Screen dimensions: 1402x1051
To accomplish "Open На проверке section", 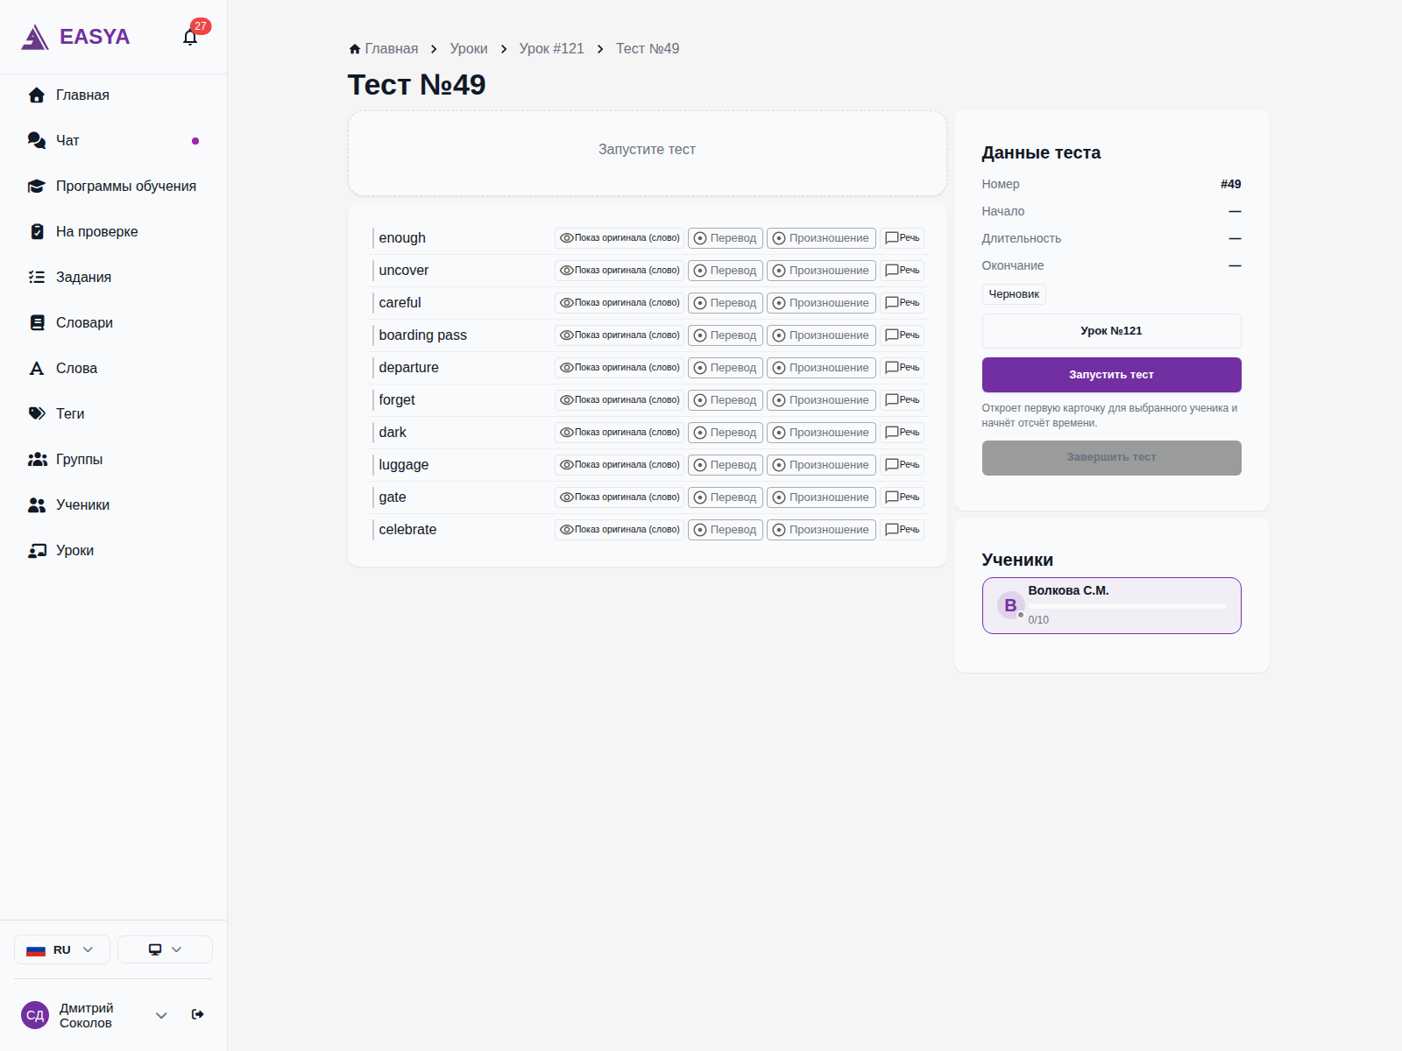I will tap(113, 231).
